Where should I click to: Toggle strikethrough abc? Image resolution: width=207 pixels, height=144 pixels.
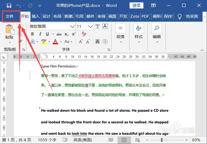coord(59,34)
